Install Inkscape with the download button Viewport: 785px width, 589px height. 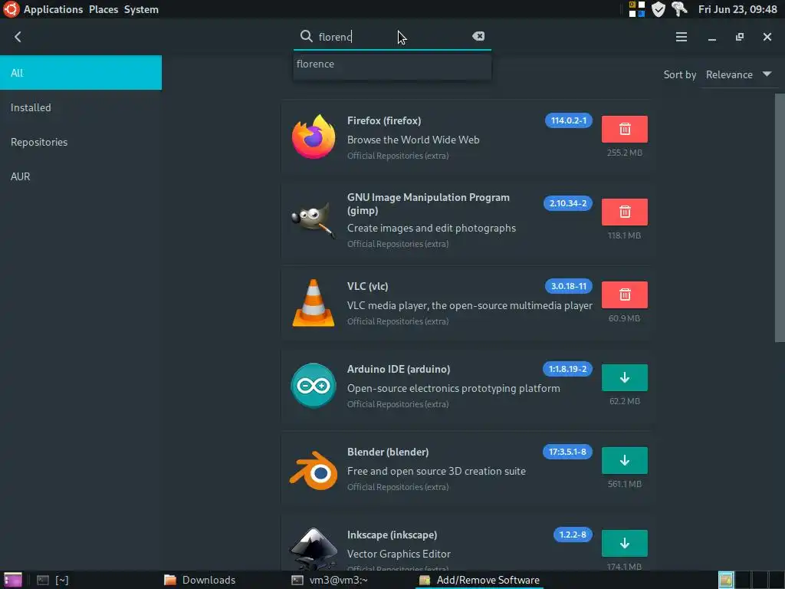pos(624,543)
